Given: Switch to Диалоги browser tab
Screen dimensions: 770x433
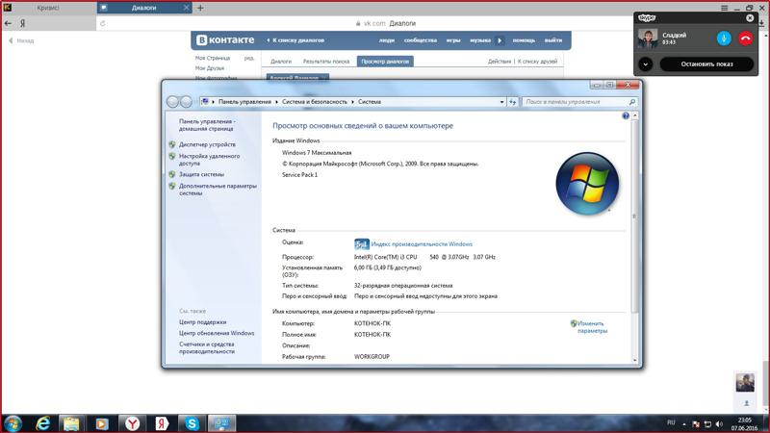Looking at the screenshot, I should pos(143,8).
